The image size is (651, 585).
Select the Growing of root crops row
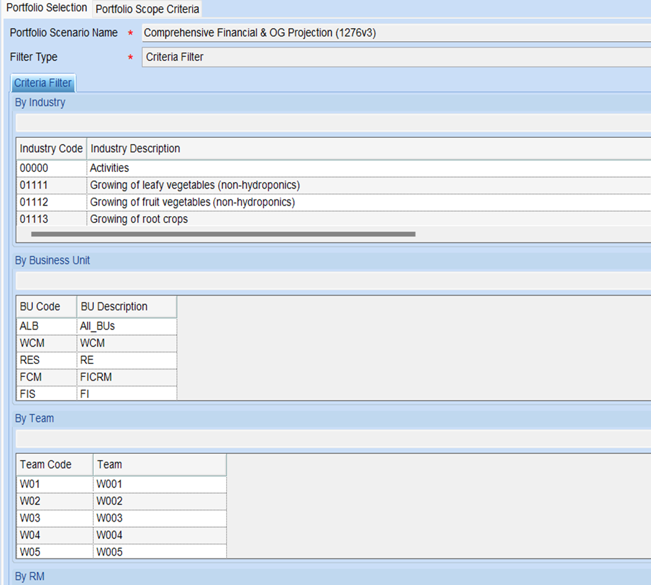coord(139,219)
